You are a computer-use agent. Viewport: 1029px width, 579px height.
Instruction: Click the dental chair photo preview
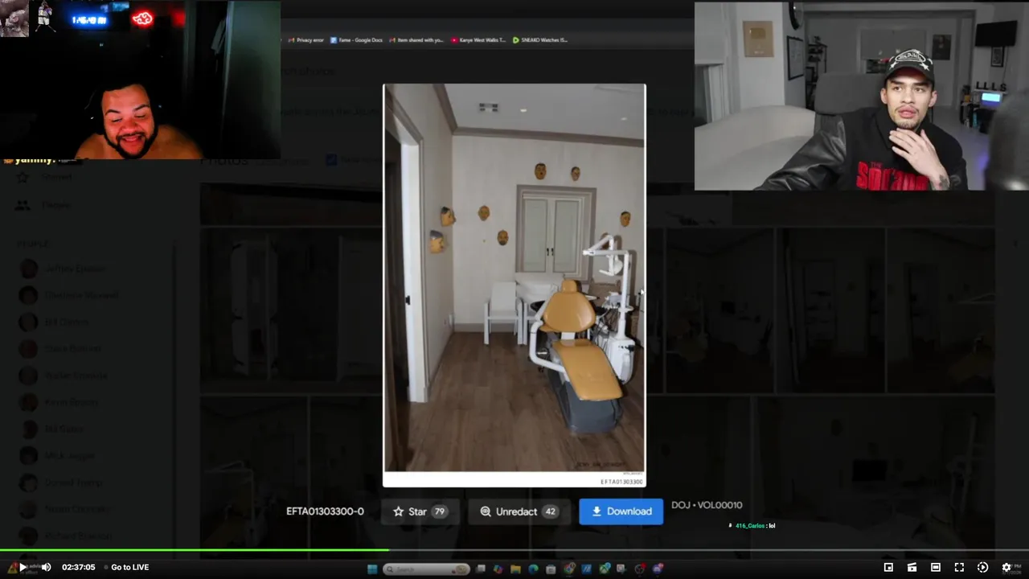coord(514,285)
